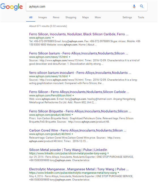Open result 'Ferro Silicon - Ferro Alloys, Inoculants'
The height and width of the screenshot is (183, 158).
[79, 92]
